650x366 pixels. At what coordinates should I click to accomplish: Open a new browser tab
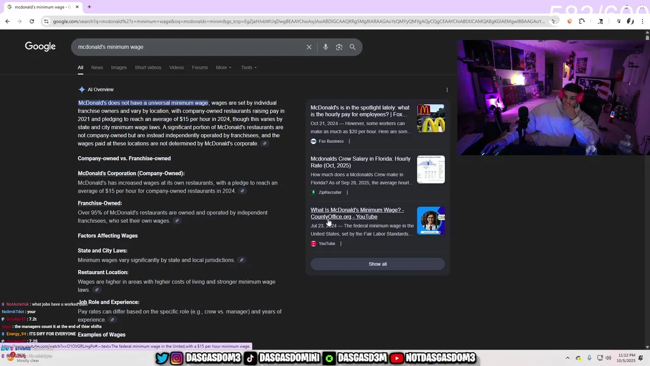tap(89, 7)
